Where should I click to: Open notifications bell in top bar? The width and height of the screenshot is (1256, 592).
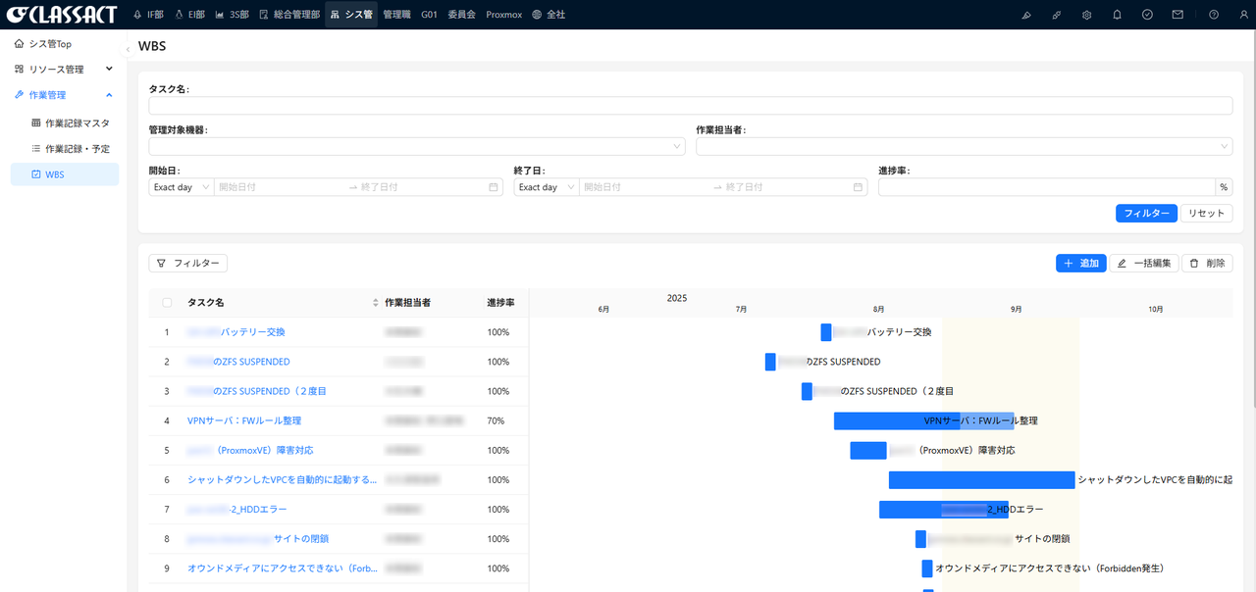pyautogui.click(x=1117, y=15)
